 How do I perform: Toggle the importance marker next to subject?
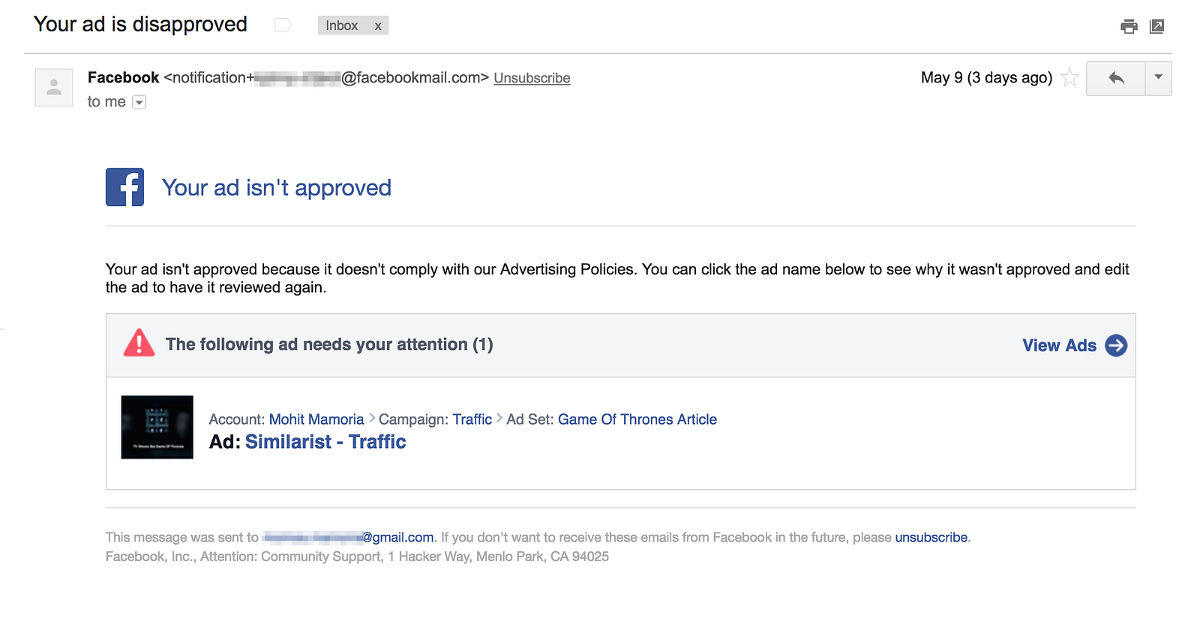click(283, 25)
